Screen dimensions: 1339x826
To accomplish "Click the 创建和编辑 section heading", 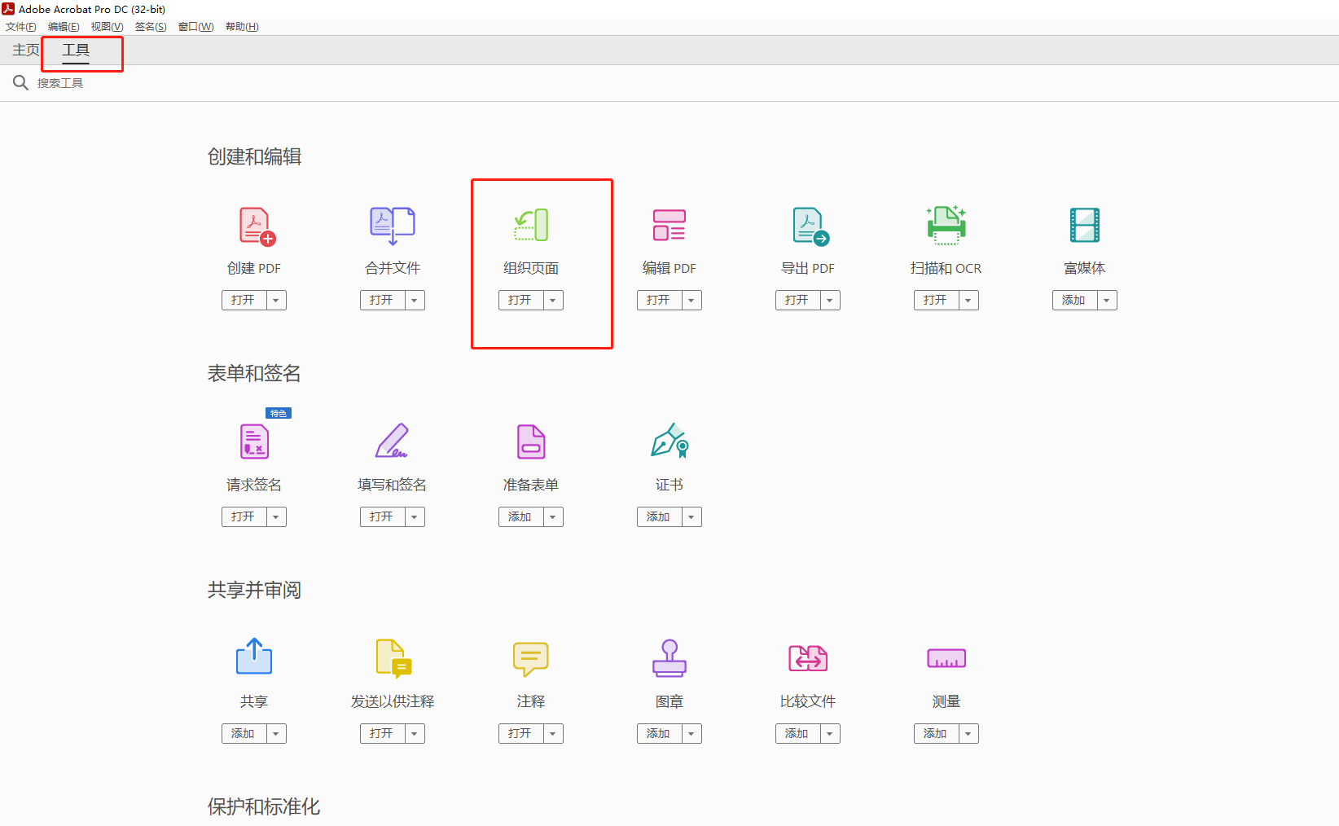I will (254, 156).
